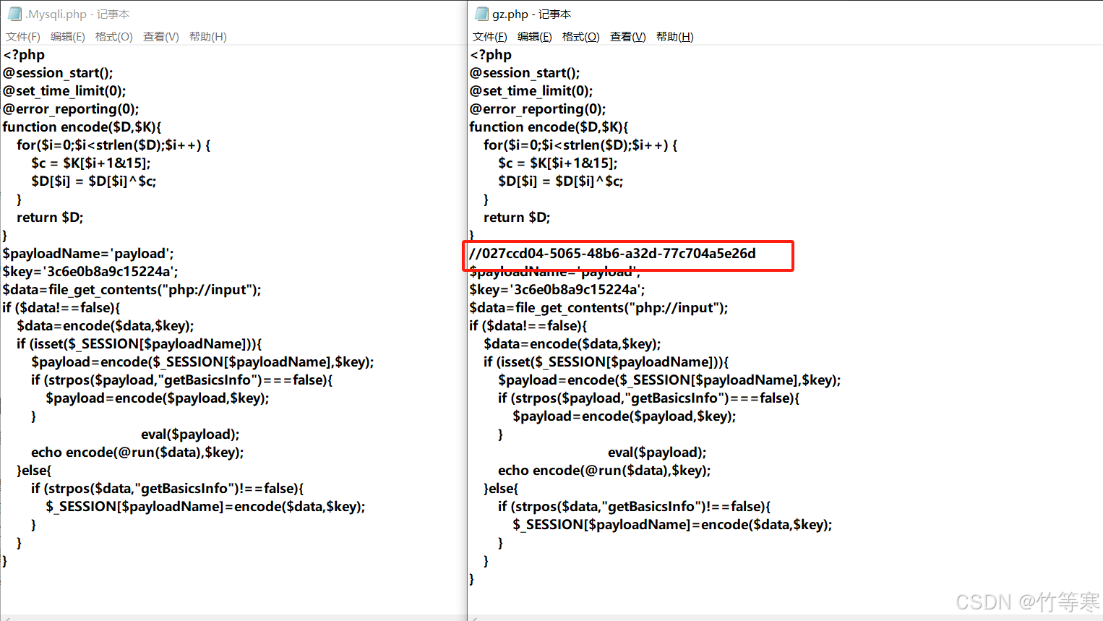Click return $D; in .Mysqli.php window
The height and width of the screenshot is (621, 1103).
[51, 218]
